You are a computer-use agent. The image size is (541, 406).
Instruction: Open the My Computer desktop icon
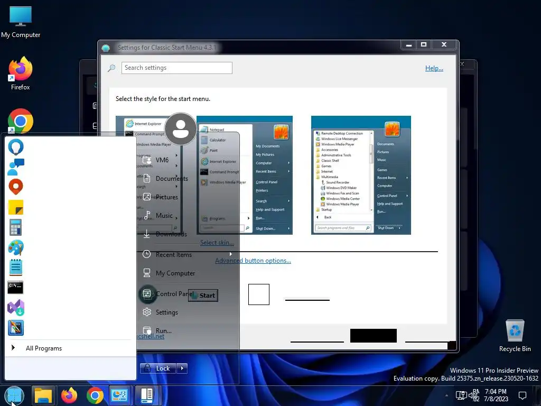point(21,22)
